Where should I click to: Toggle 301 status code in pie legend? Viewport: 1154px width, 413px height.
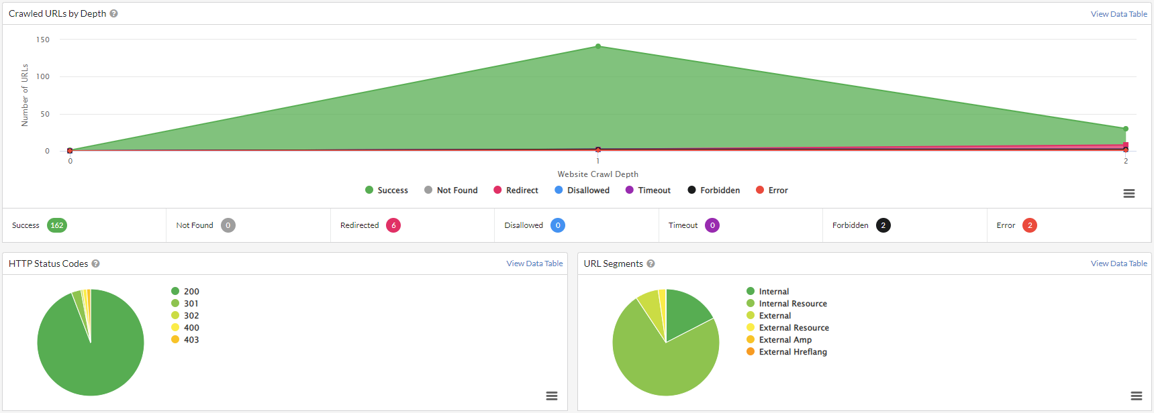pos(185,304)
